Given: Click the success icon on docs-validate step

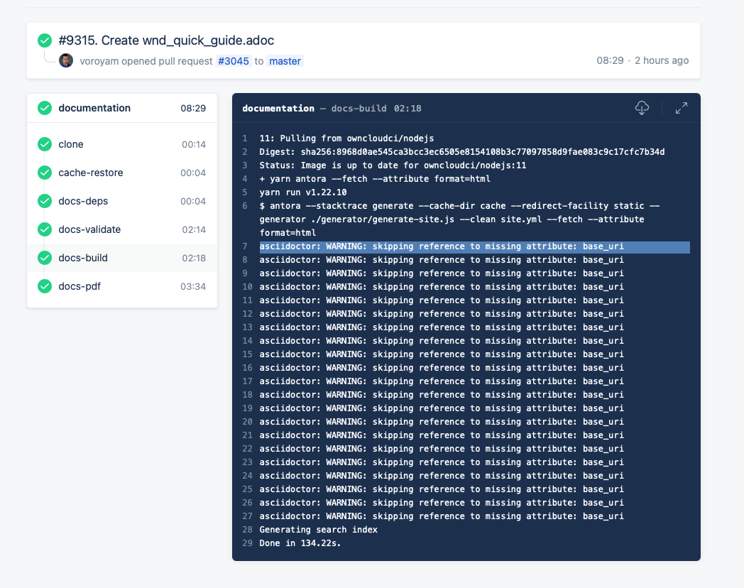Looking at the screenshot, I should click(x=44, y=229).
